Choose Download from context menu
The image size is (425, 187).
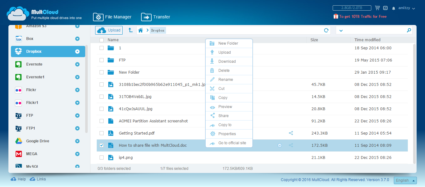pos(229,62)
